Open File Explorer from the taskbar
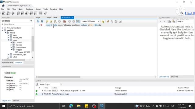This screenshot has width=195, height=109. pos(79,106)
